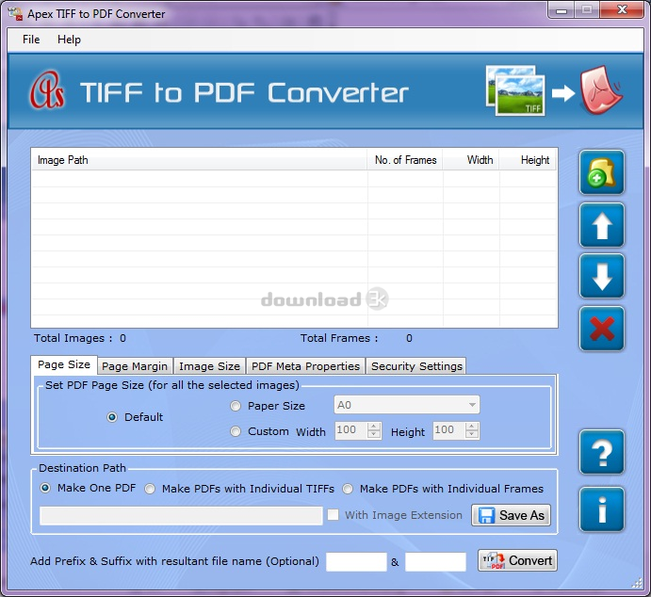The width and height of the screenshot is (651, 597).
Task: Switch to the Page Size tab
Action: click(64, 364)
